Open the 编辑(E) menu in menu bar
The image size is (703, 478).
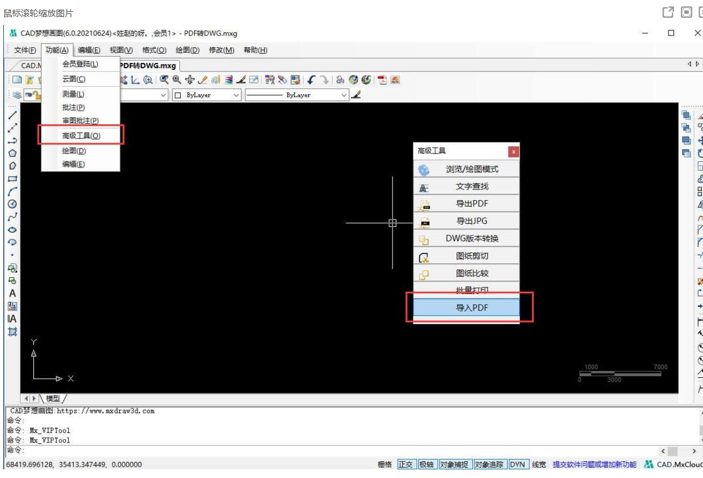pos(89,50)
